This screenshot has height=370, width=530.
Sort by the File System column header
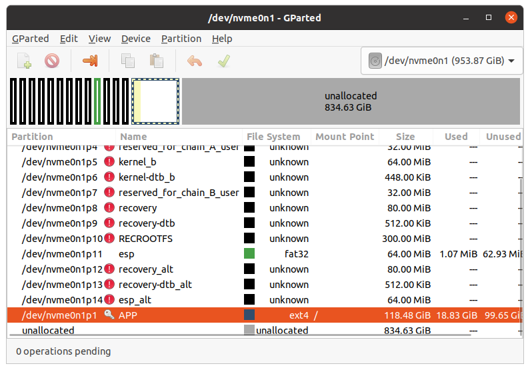[x=273, y=137]
